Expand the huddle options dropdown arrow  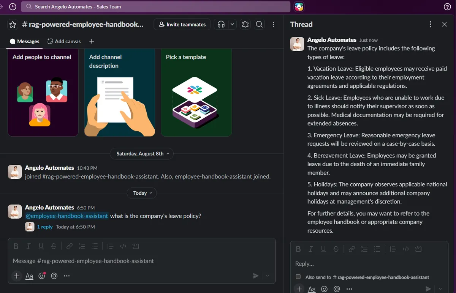(x=233, y=24)
